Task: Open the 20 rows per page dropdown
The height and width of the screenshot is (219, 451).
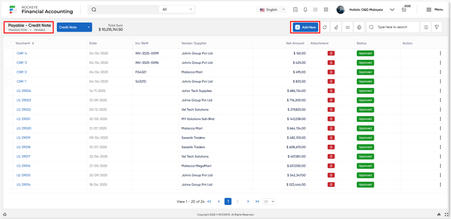Action: [x=269, y=201]
